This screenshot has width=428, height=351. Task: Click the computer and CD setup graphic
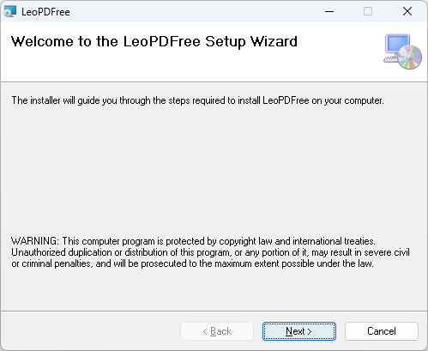(402, 51)
